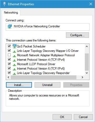Click the Link-Layer Topology Discovery Responder icon
This screenshot has height=122, width=95.
coord(14,74)
